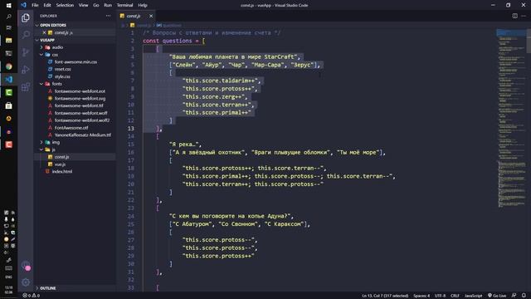Open the Source Control view

(26, 52)
